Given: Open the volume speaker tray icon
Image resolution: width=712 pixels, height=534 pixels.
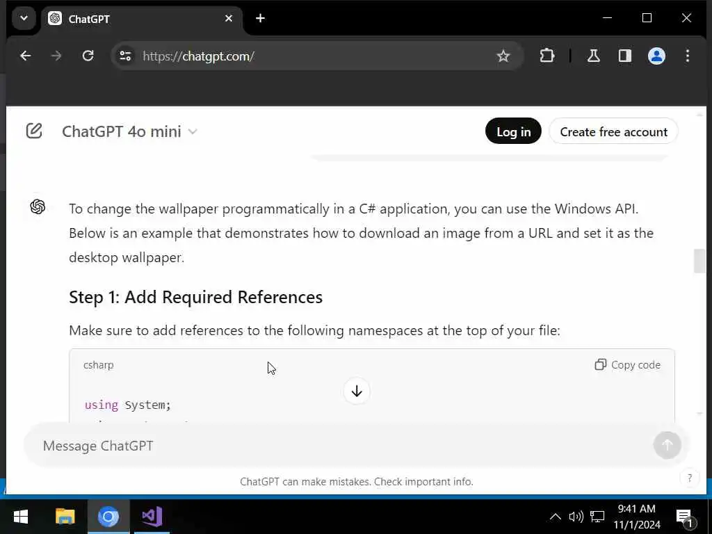Looking at the screenshot, I should (x=576, y=517).
